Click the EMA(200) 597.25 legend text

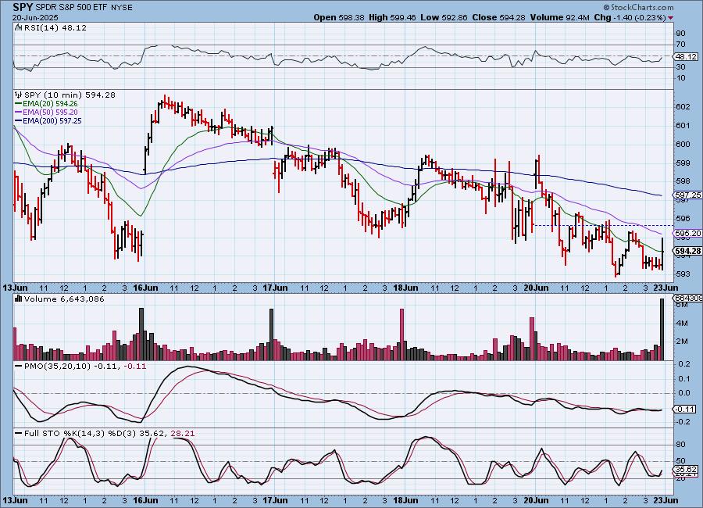52,120
